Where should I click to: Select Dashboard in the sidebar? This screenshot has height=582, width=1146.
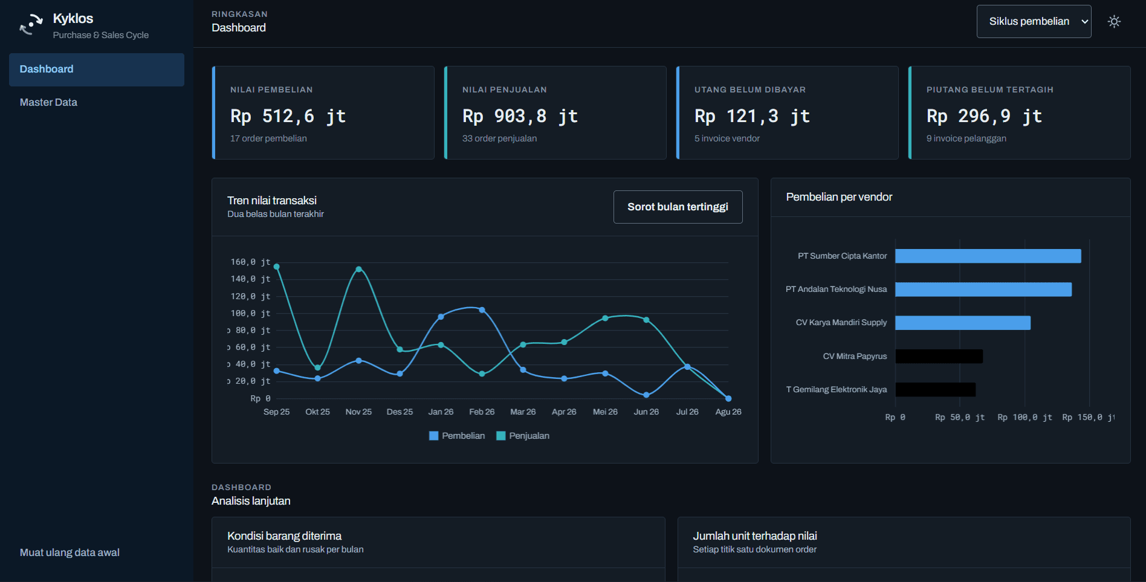[x=97, y=70]
